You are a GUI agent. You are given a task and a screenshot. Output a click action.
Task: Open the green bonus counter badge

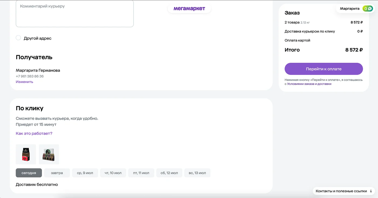(x=368, y=9)
